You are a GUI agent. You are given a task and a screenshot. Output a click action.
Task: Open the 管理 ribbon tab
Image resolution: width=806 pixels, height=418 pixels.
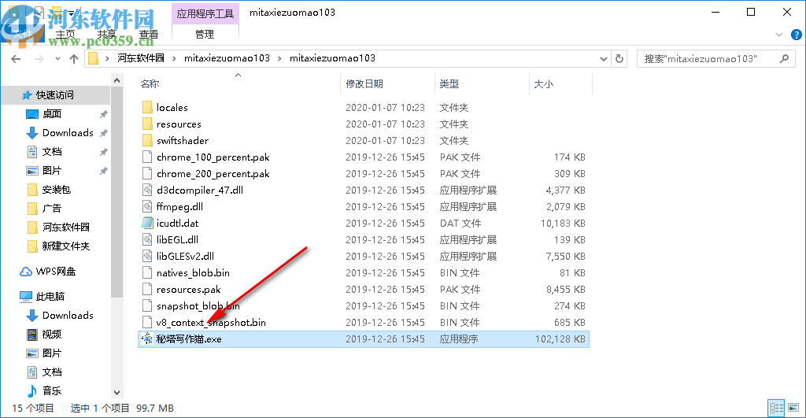(x=205, y=35)
